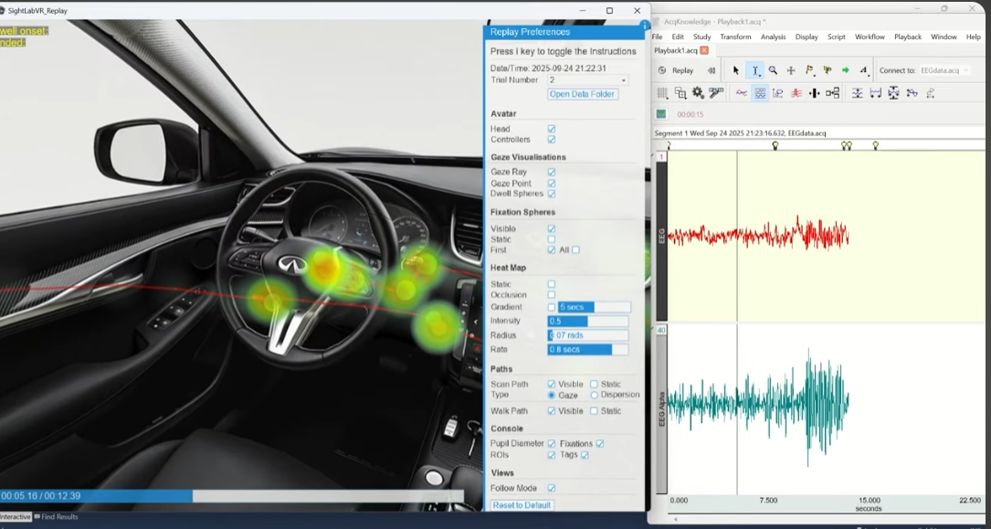Image resolution: width=991 pixels, height=529 pixels.
Task: Adjust the Heat Map Rate slider
Action: (x=588, y=350)
